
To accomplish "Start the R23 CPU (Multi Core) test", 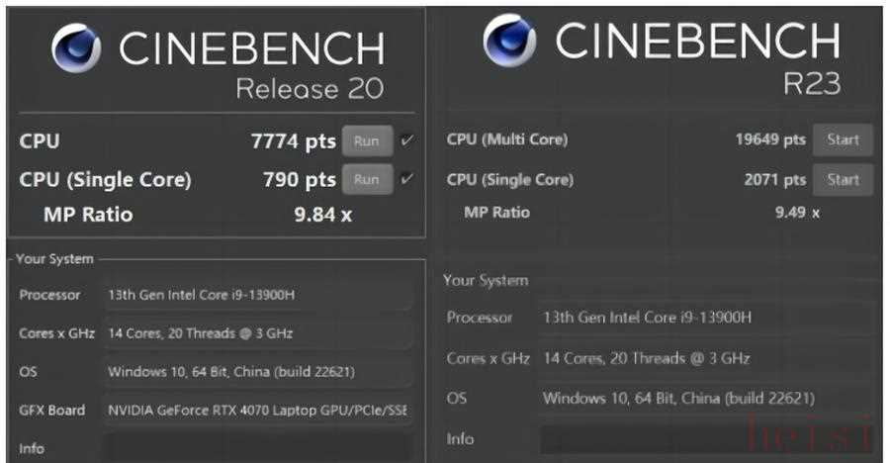I will (x=843, y=139).
